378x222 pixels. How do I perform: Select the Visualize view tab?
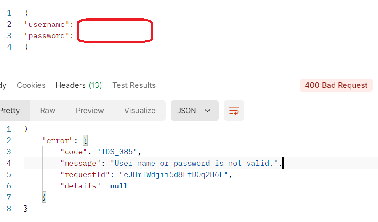coord(140,111)
